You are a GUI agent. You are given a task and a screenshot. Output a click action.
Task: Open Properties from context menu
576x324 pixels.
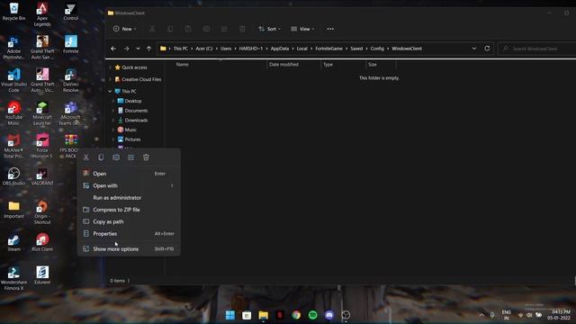(x=129, y=234)
